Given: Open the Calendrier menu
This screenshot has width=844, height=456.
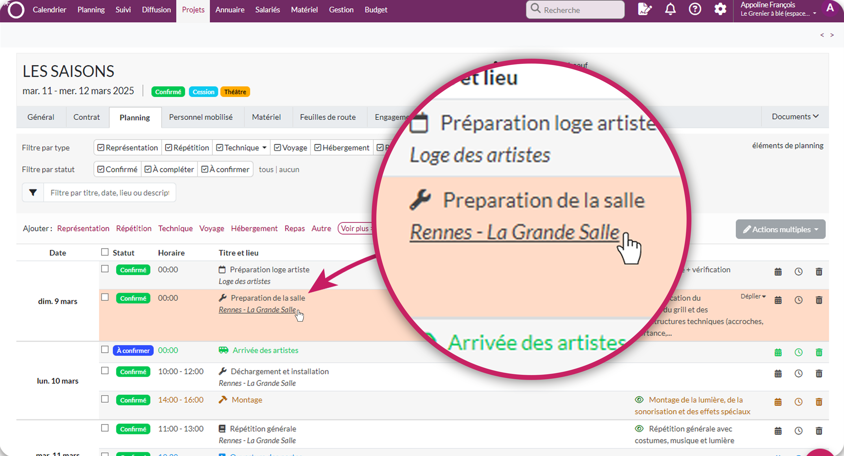Looking at the screenshot, I should pos(49,10).
